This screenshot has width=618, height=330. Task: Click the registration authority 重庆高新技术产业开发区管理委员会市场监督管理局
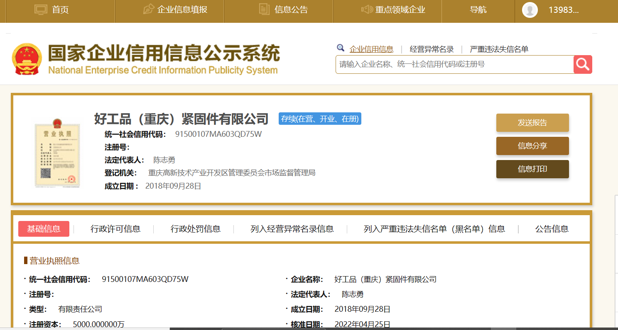click(232, 173)
